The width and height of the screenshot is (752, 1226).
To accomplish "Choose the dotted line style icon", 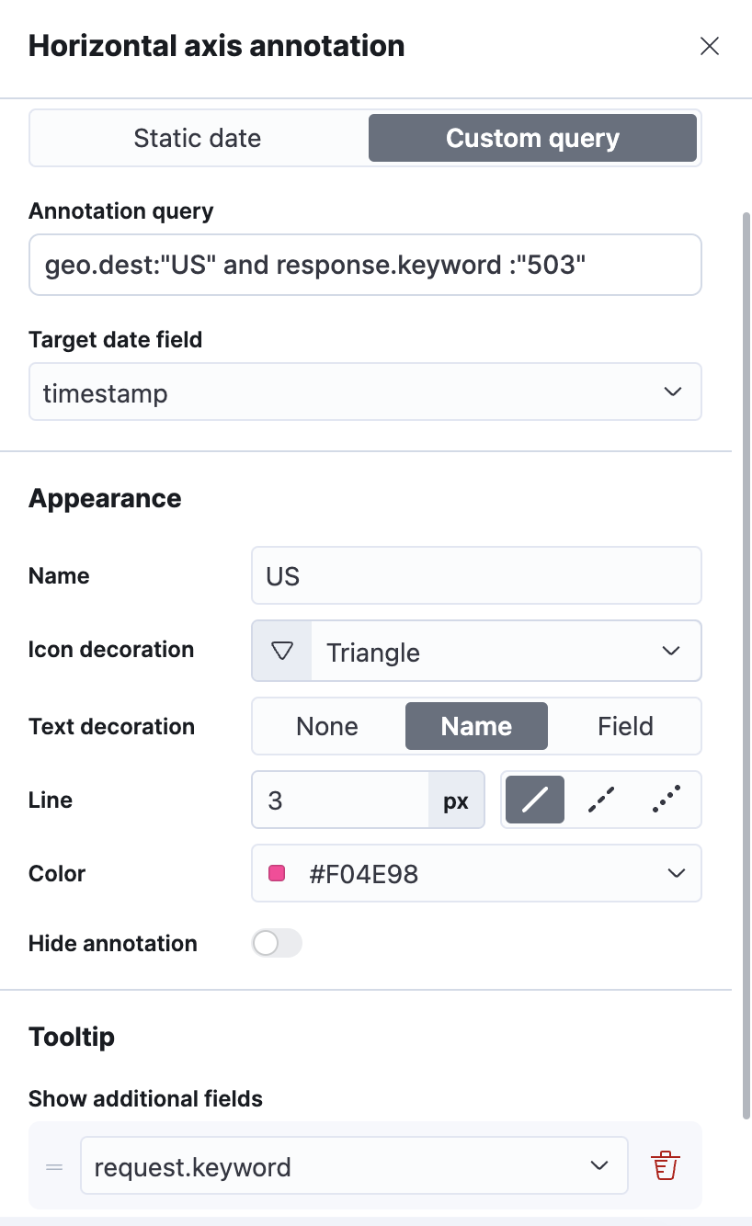I will [x=667, y=800].
